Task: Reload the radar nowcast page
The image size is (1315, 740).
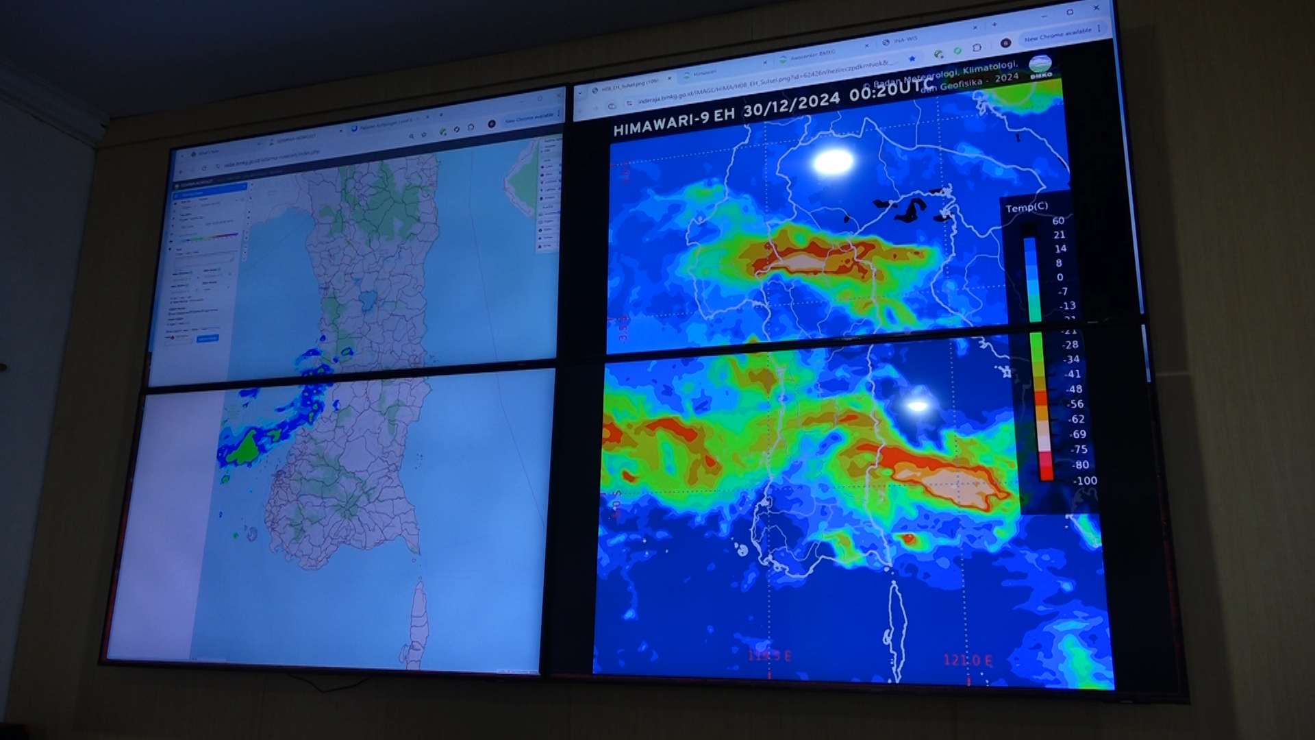Action: [x=204, y=168]
